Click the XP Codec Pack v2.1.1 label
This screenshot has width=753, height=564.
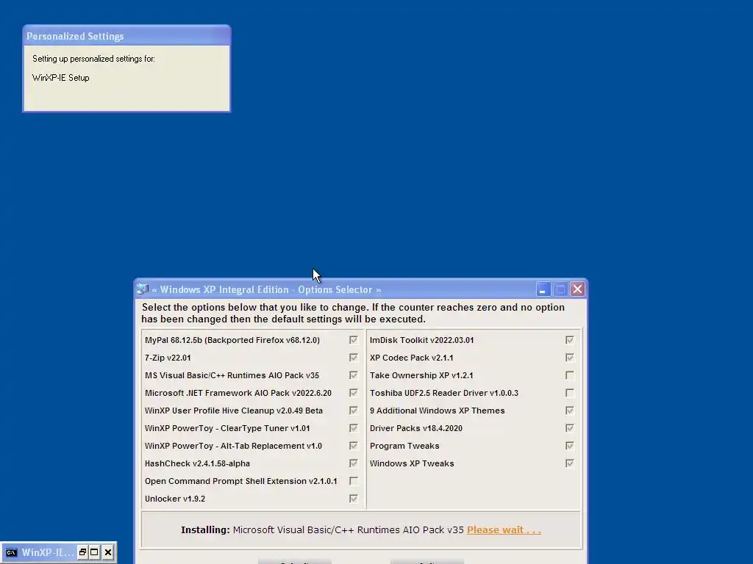pos(412,358)
